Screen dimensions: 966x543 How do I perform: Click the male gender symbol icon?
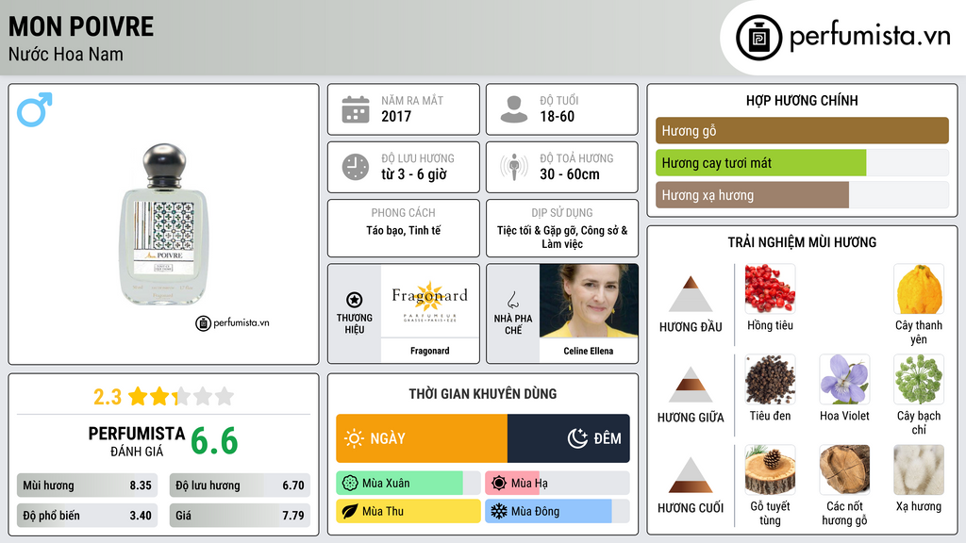[x=35, y=109]
